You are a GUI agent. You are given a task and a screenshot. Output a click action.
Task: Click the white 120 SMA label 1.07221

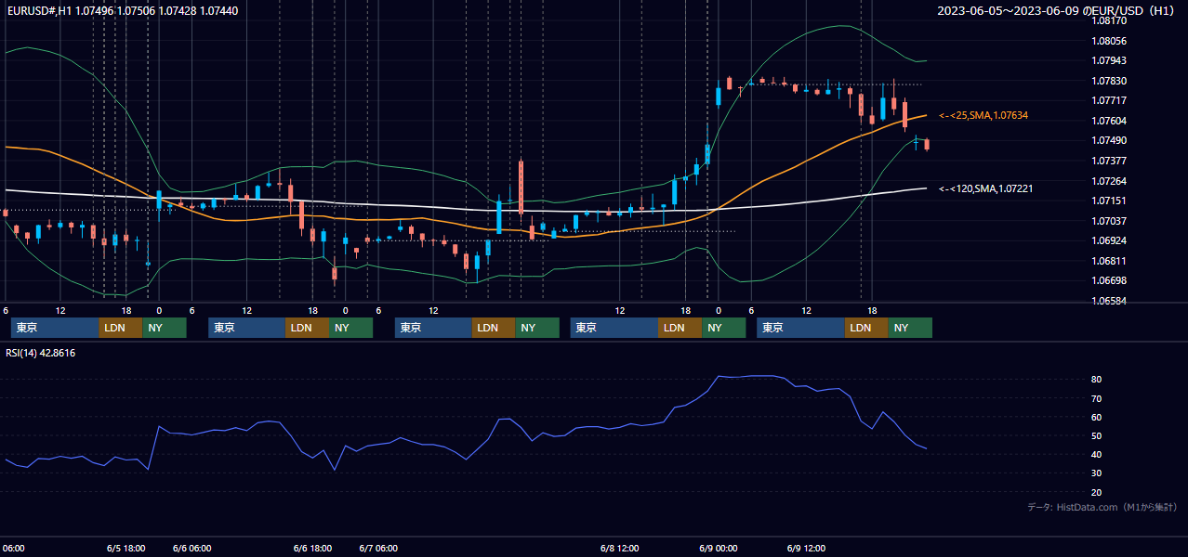click(986, 188)
